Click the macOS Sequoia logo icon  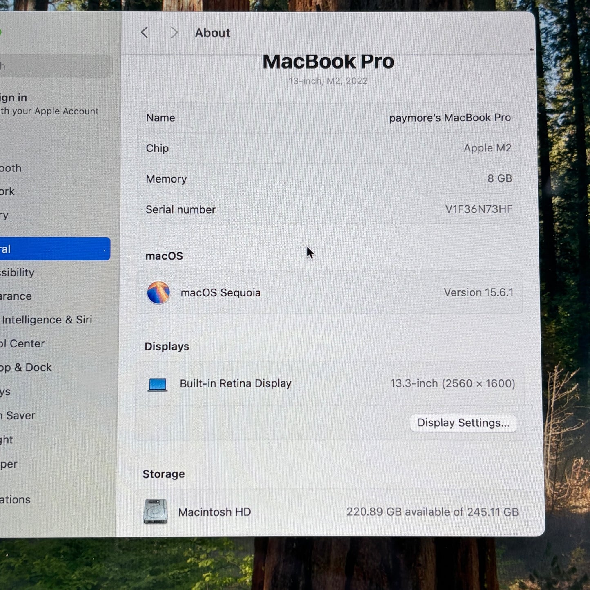158,293
